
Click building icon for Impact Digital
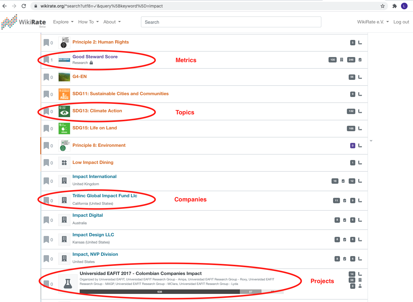pyautogui.click(x=64, y=220)
